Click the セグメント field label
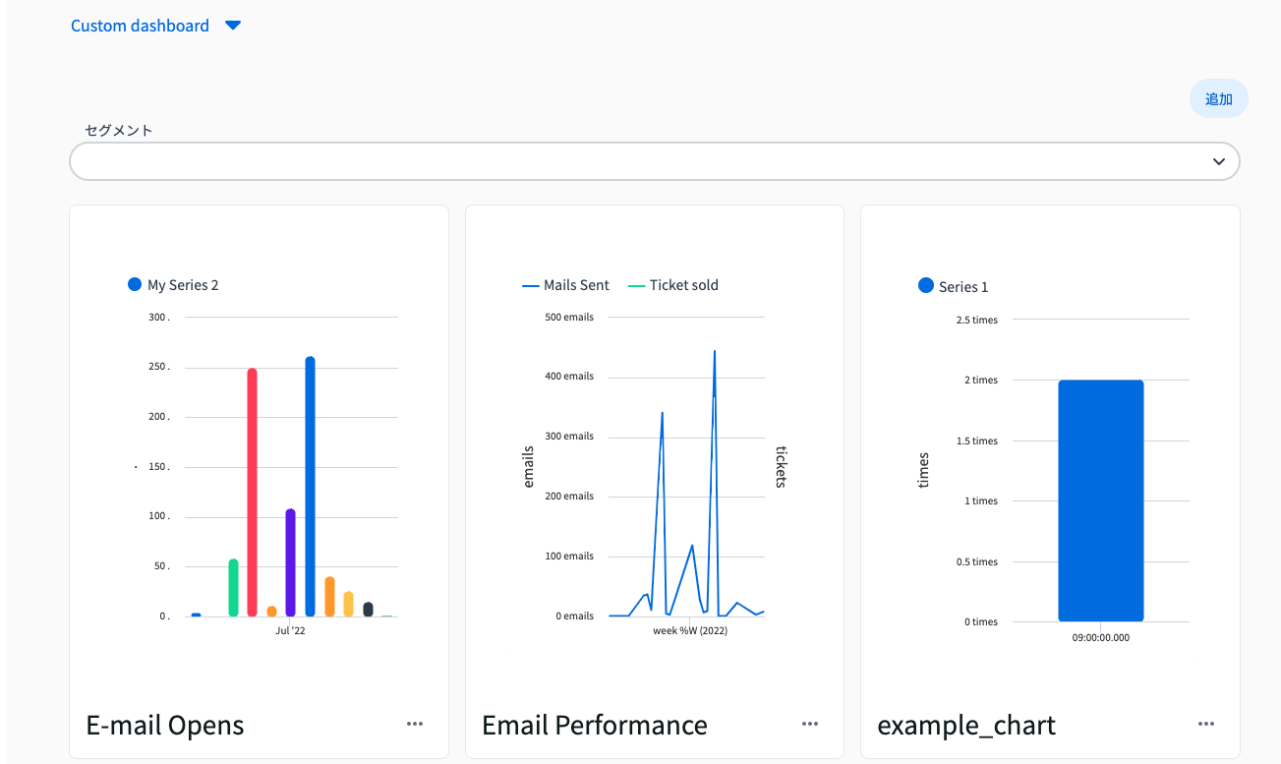This screenshot has width=1281, height=764. (119, 130)
